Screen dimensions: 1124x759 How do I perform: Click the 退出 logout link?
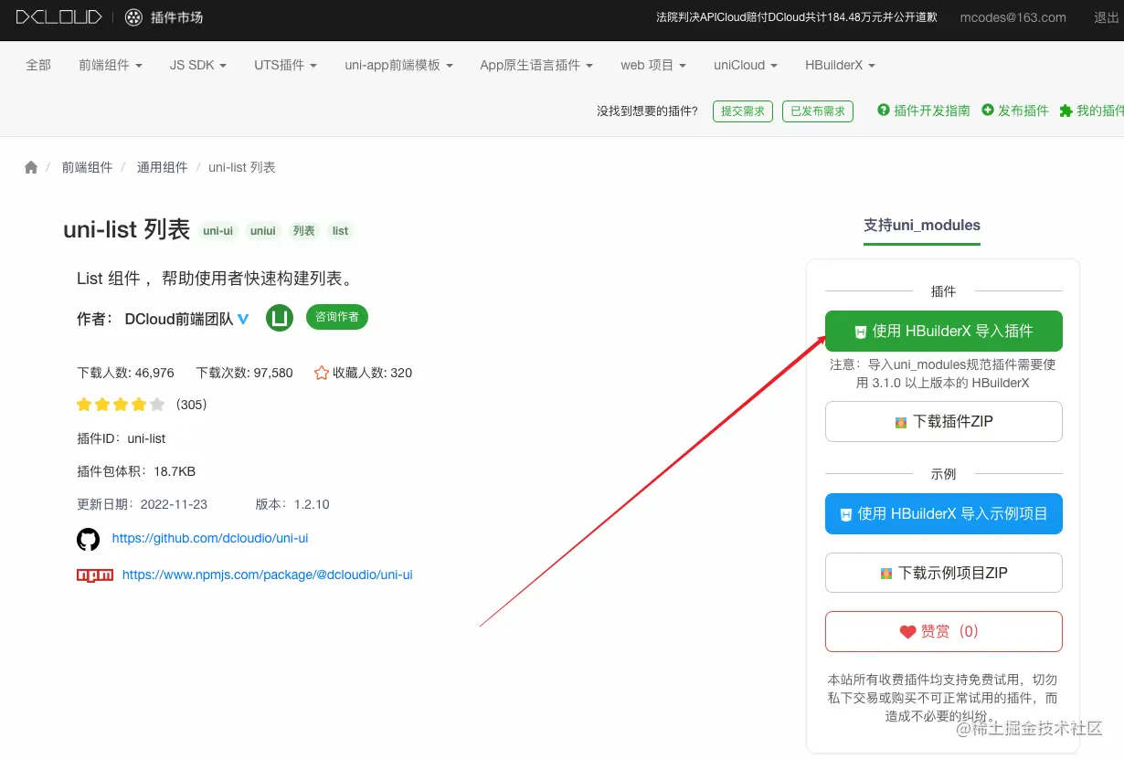(x=1107, y=17)
